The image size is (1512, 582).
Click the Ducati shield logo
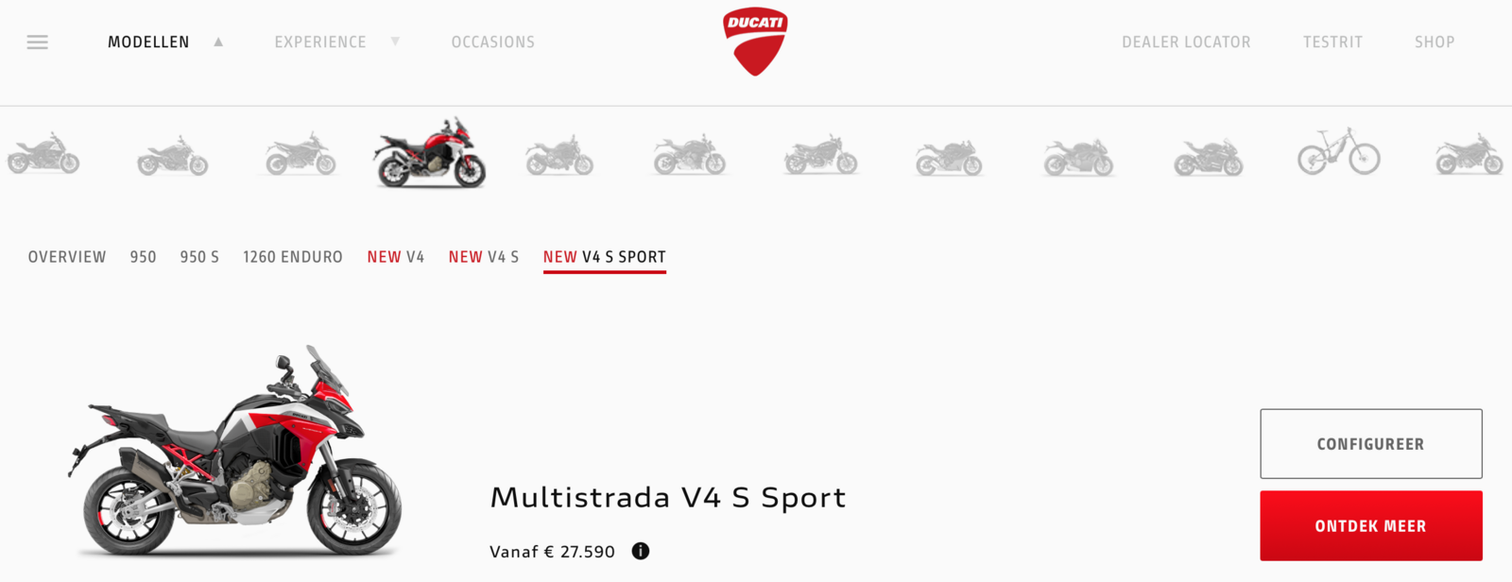[755, 42]
